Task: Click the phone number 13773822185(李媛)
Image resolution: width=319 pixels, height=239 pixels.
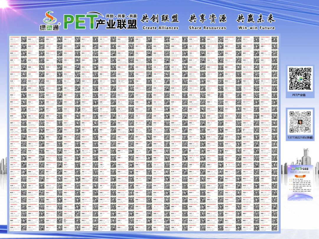Action: click(300, 138)
